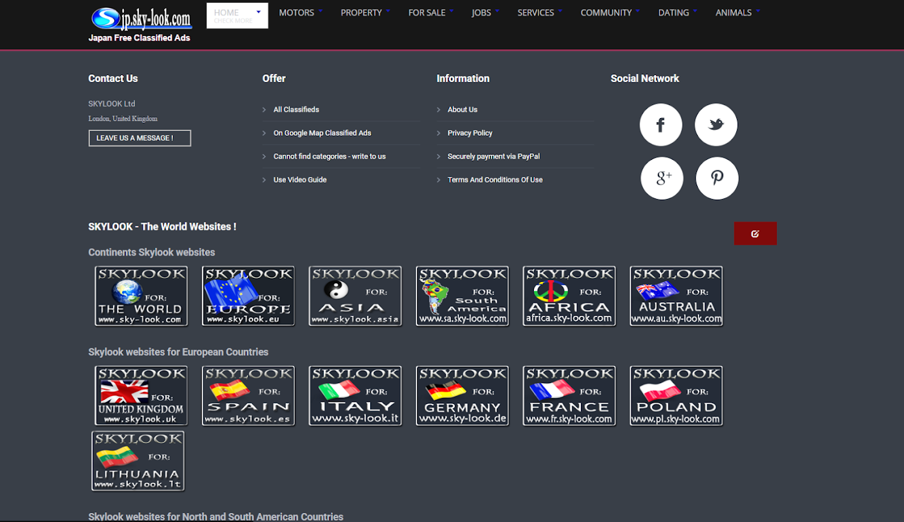Open Skylook for Asia badge
This screenshot has height=522, width=904.
coord(355,296)
